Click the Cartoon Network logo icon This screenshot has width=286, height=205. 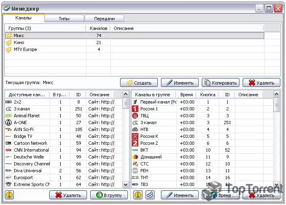pyautogui.click(x=8, y=143)
